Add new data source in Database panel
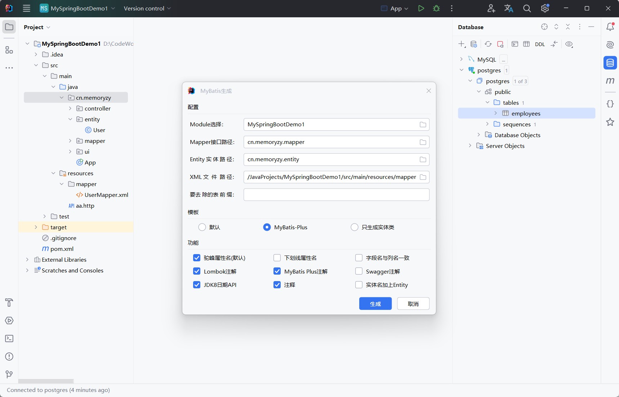 point(462,44)
